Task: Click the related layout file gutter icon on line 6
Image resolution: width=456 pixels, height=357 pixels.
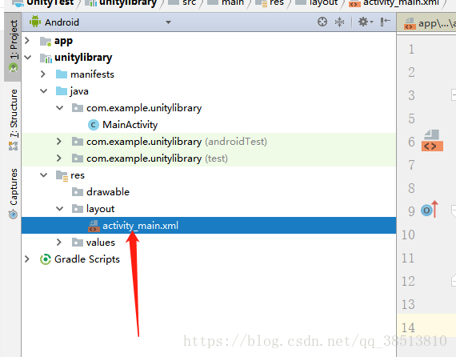Action: tap(432, 141)
